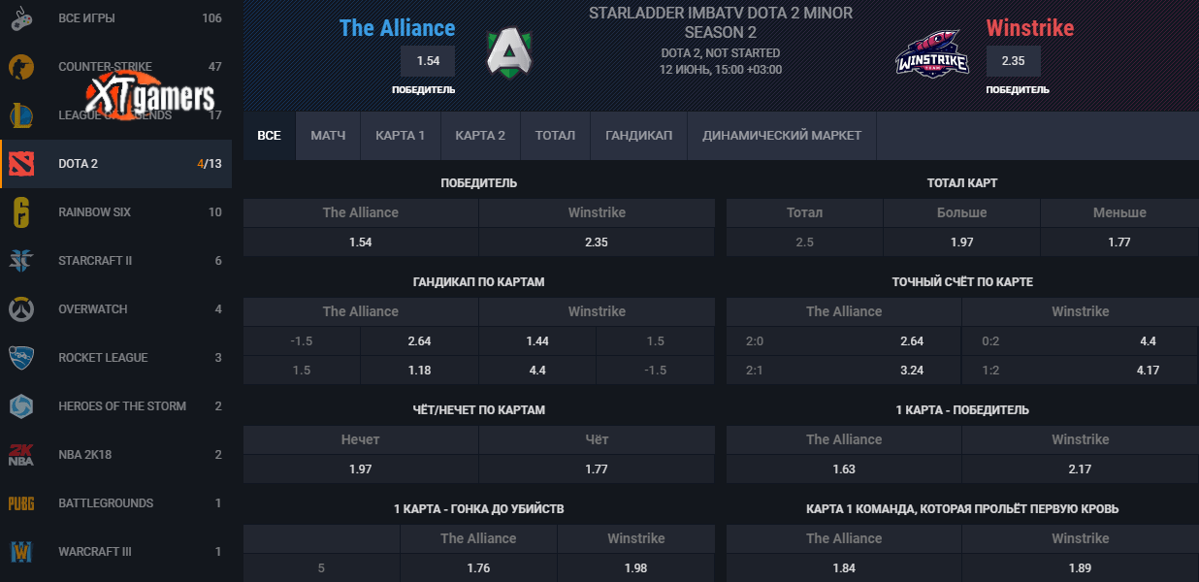This screenshot has height=582, width=1199.
Task: Select Winstrike 1.5 map handicap at 1.44
Action: click(537, 341)
